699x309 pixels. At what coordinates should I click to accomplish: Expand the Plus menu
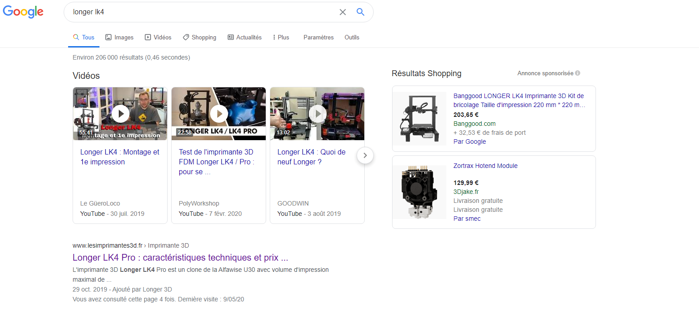pyautogui.click(x=281, y=38)
